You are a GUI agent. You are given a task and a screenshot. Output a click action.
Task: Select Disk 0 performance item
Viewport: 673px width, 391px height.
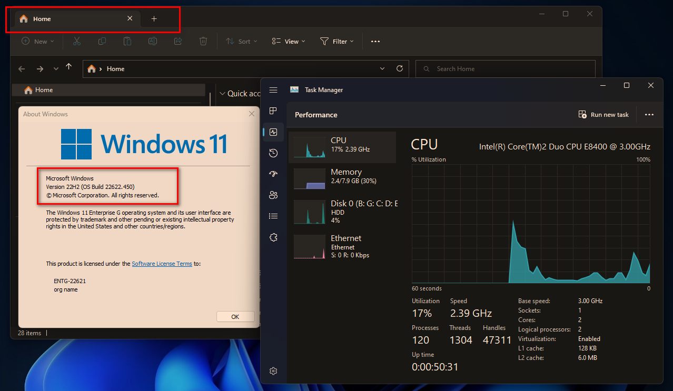click(342, 212)
